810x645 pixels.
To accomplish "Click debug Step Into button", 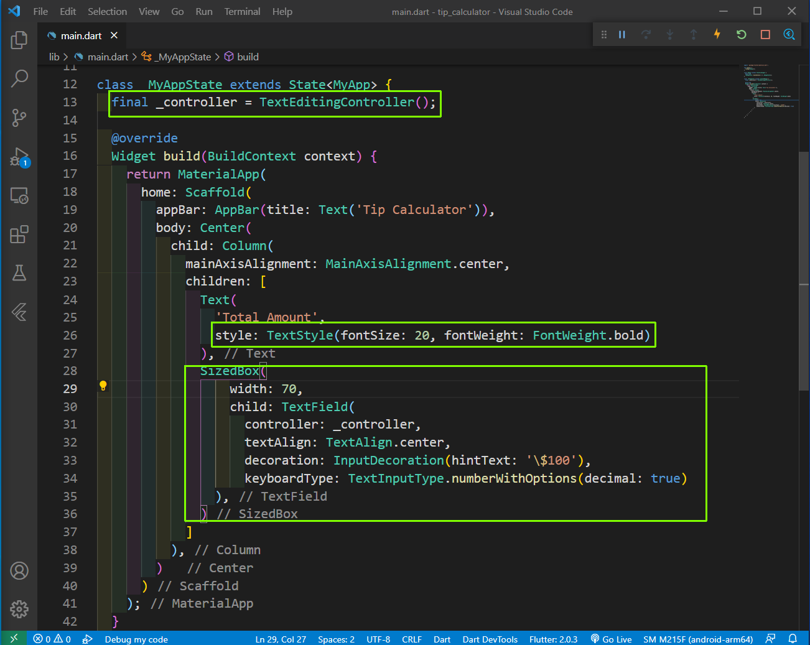I will tap(669, 34).
